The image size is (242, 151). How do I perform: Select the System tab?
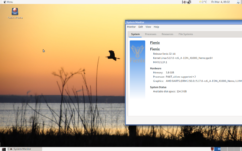tap(135, 34)
